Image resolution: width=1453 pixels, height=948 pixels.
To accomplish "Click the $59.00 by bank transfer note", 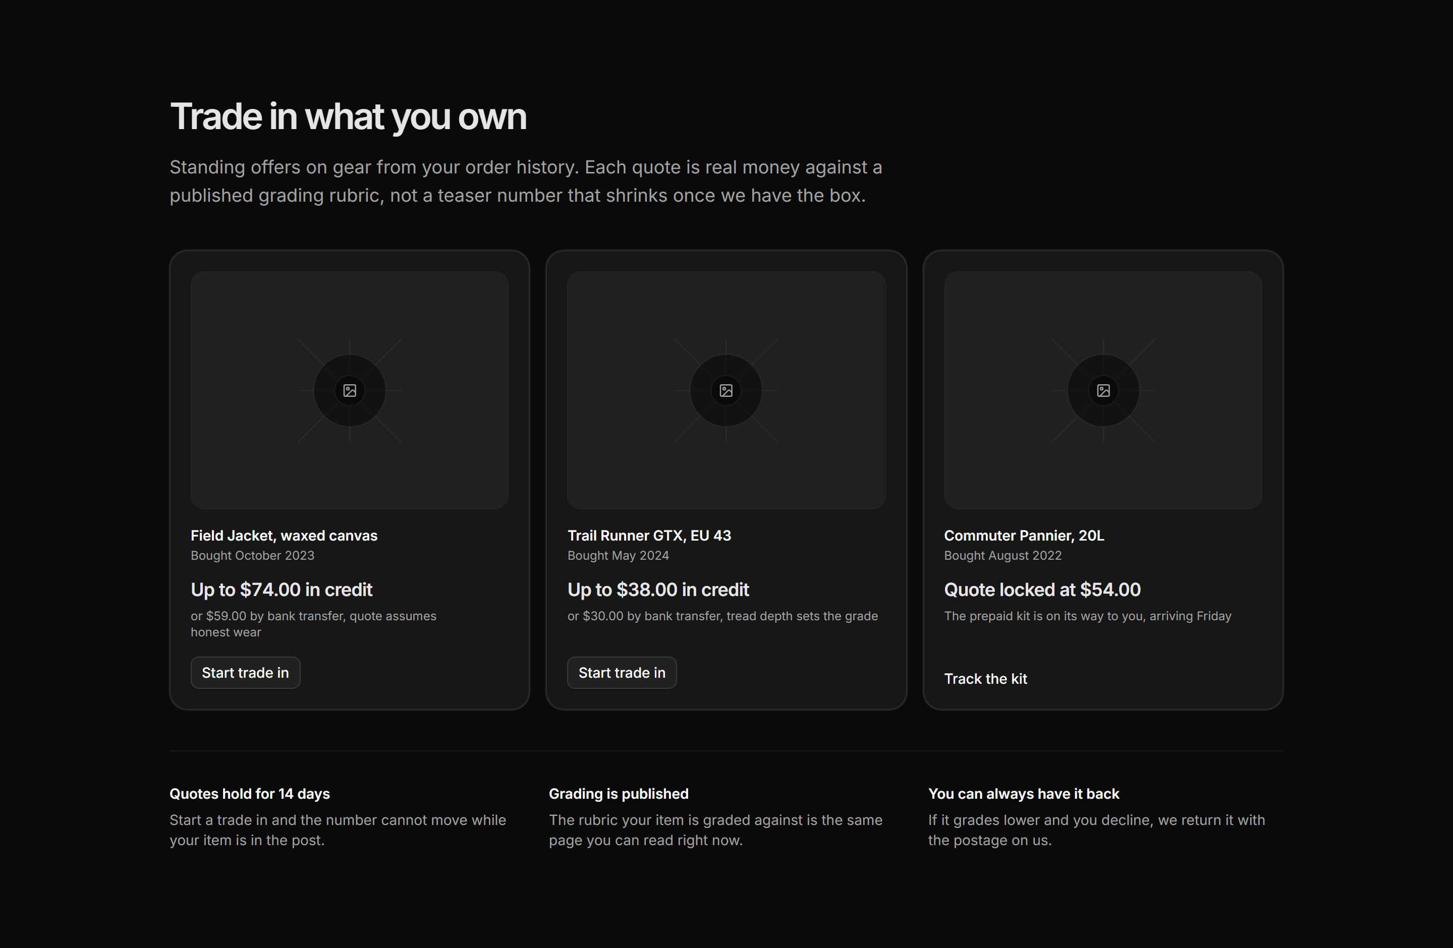I will pyautogui.click(x=313, y=624).
